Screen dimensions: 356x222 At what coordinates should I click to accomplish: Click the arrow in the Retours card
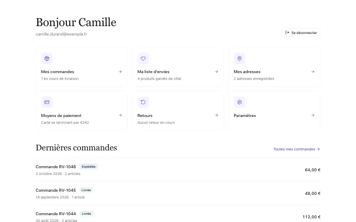coord(216,115)
